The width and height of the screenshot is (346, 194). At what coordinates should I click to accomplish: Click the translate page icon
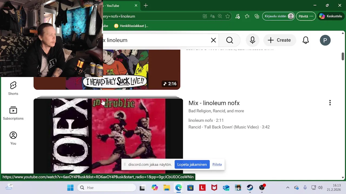(212, 16)
